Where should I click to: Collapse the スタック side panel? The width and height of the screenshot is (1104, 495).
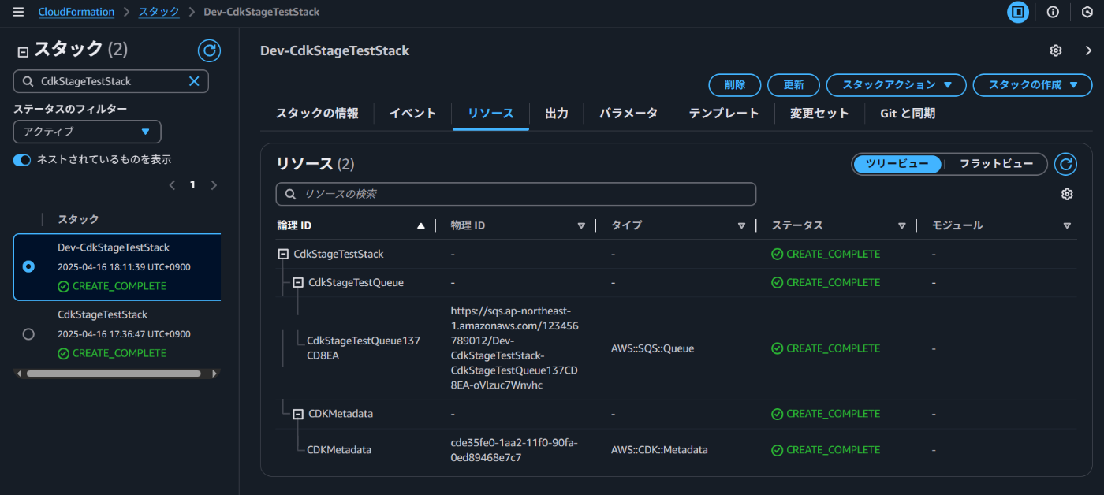[23, 52]
